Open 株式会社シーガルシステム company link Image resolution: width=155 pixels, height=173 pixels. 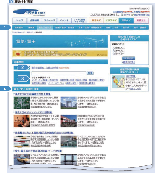click(x=89, y=146)
